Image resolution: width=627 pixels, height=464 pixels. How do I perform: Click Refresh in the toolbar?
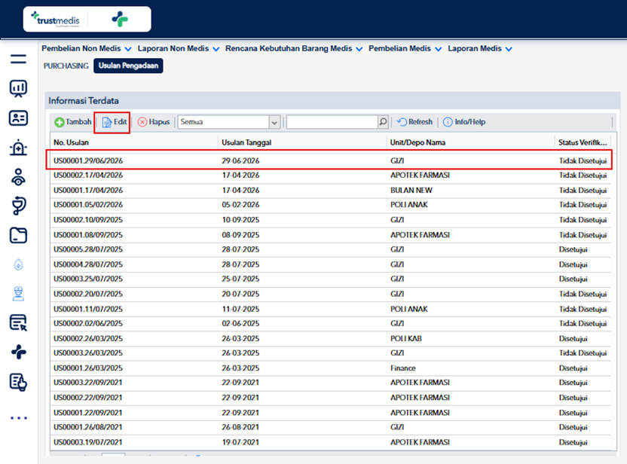tap(414, 122)
